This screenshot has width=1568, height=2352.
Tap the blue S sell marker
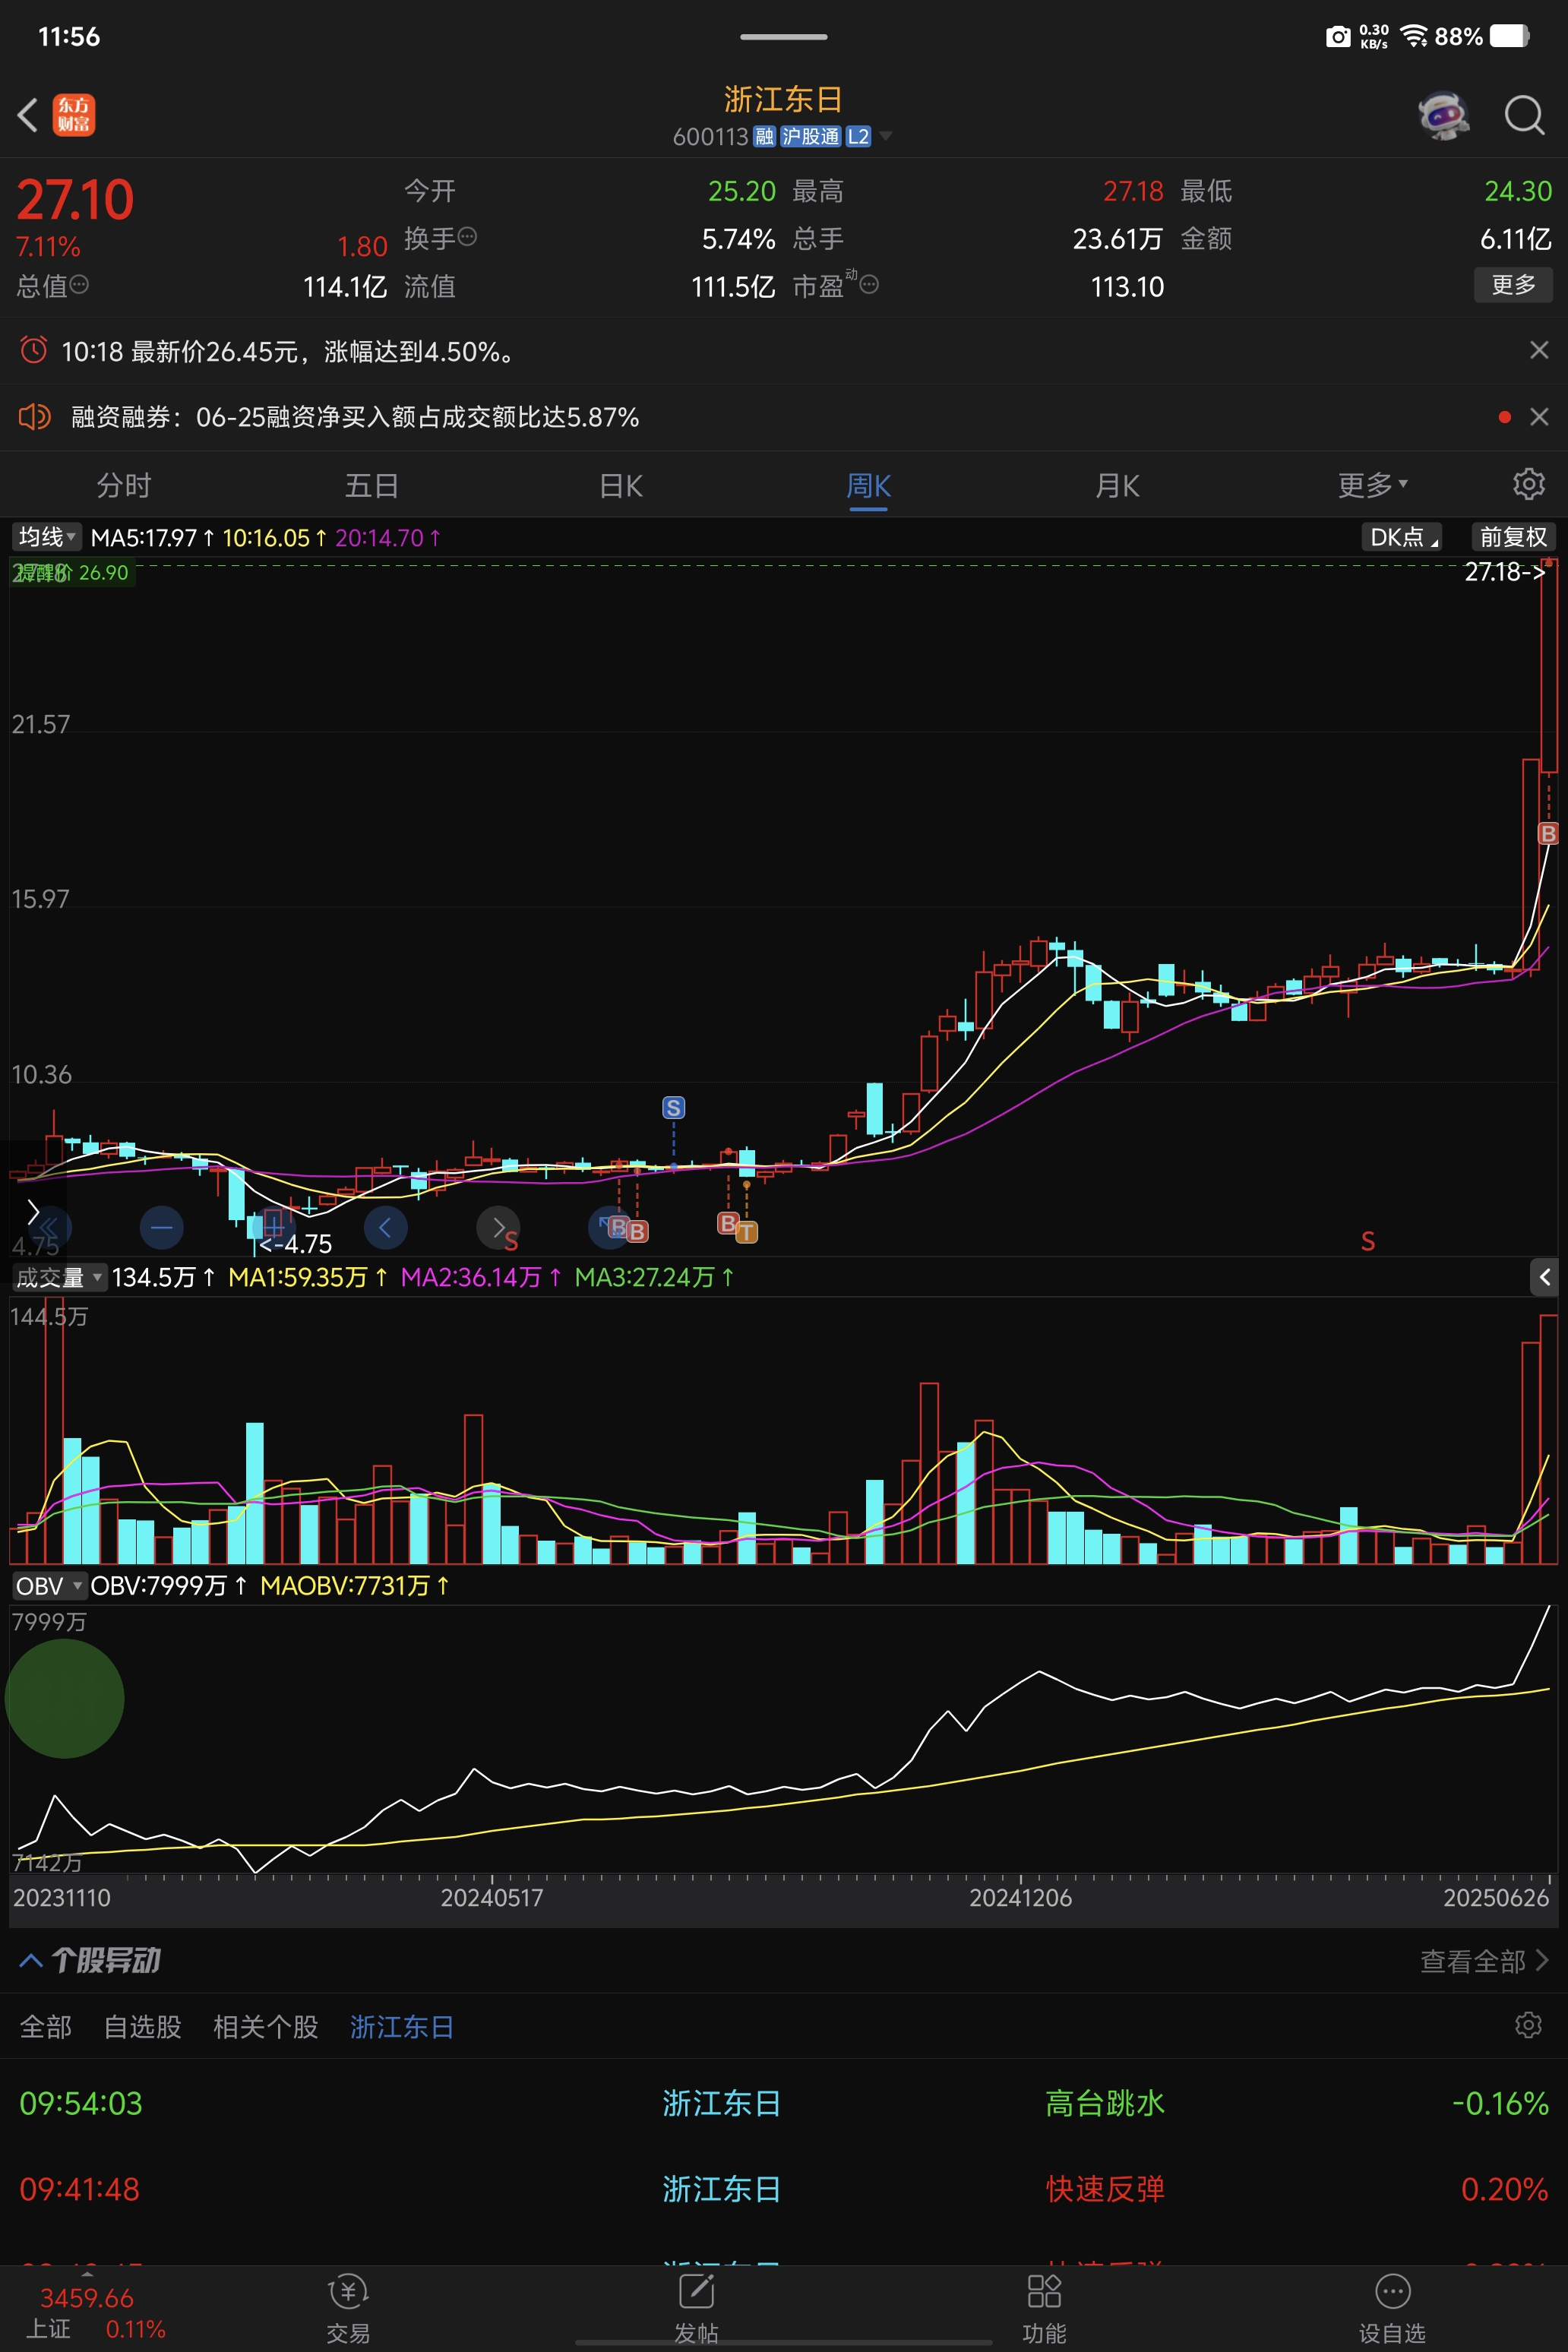(x=674, y=1108)
